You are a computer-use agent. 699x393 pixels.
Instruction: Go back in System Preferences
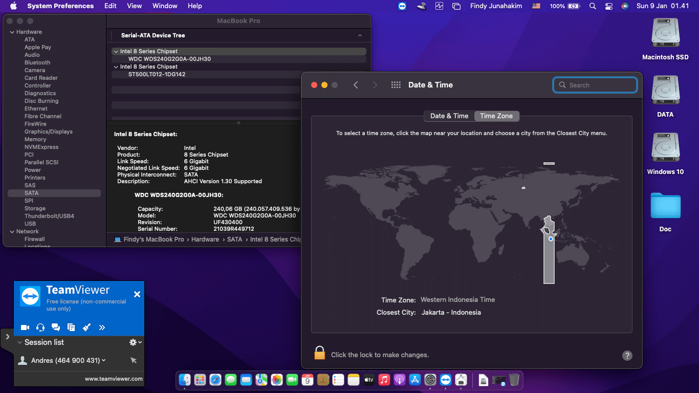point(356,85)
